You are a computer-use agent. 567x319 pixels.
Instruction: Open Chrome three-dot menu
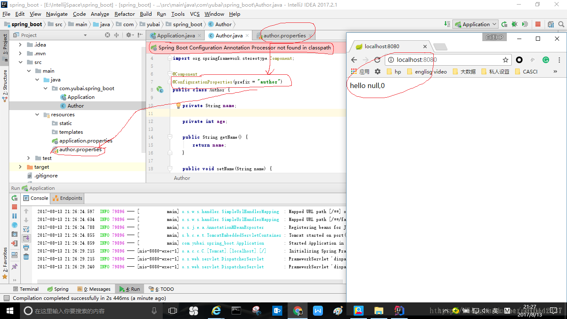[x=559, y=60]
